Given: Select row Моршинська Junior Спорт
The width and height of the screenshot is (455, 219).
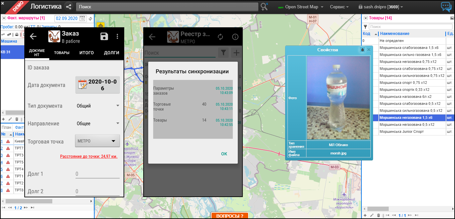Looking at the screenshot, I should coord(401,131).
